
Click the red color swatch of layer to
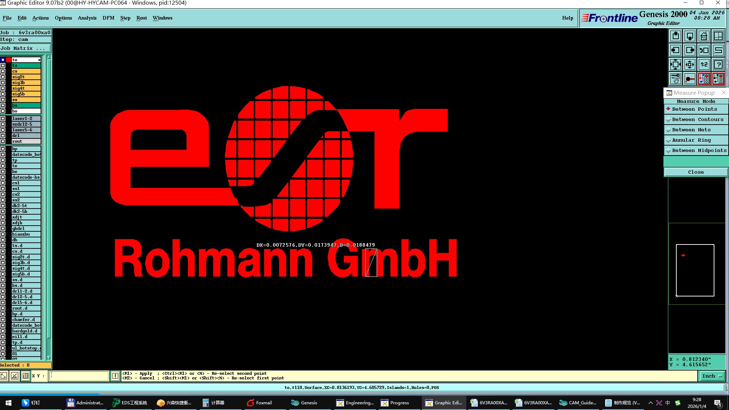click(9, 60)
